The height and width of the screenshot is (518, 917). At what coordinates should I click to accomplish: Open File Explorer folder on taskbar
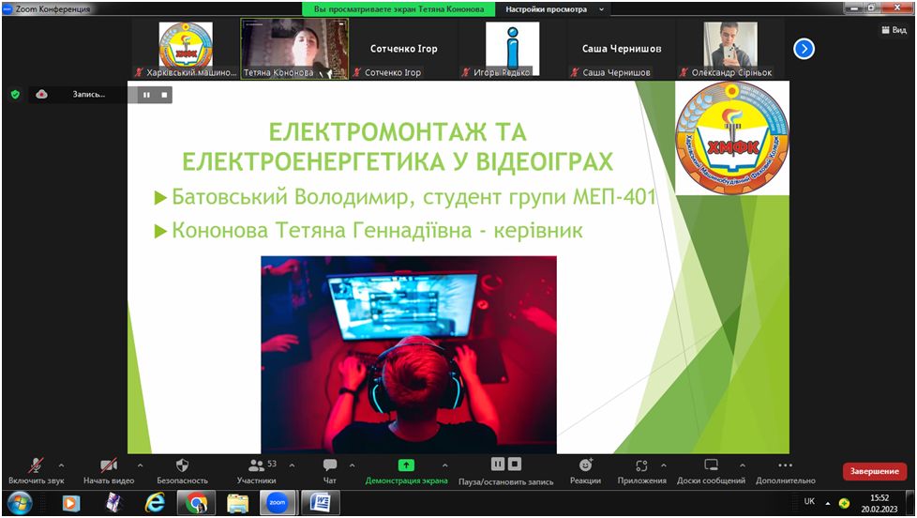point(238,503)
